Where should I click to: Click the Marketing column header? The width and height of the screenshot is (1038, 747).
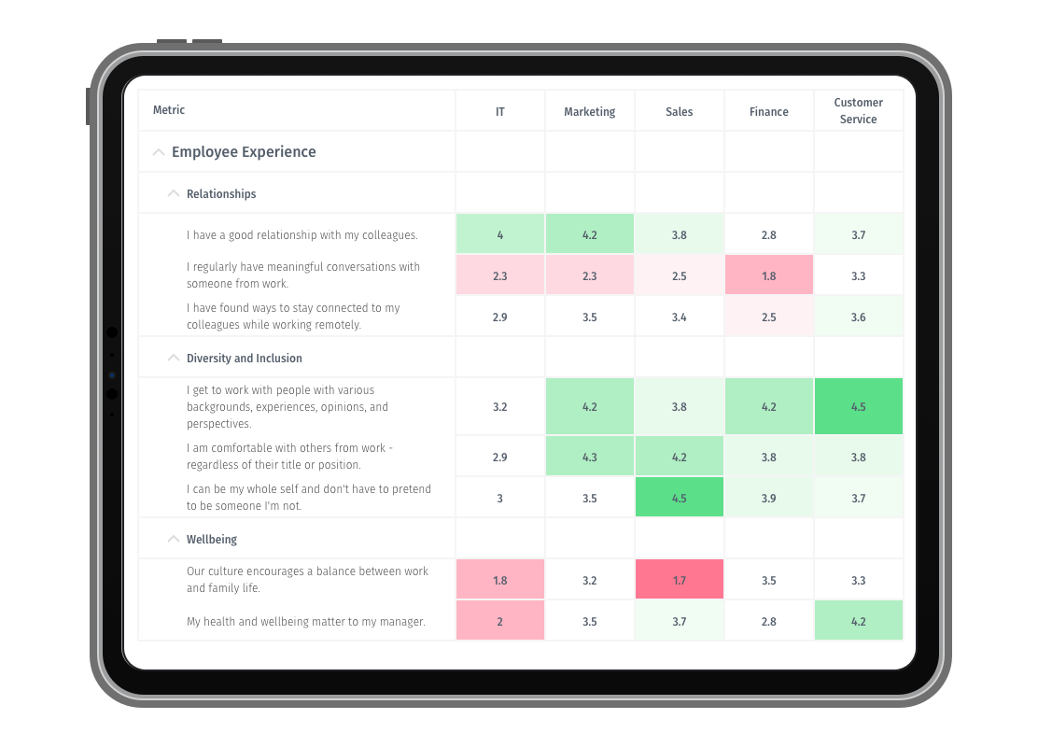pos(589,111)
